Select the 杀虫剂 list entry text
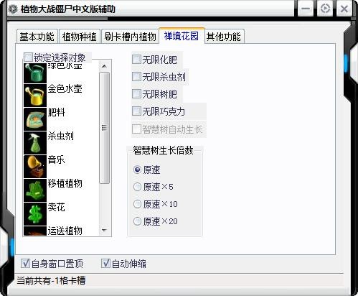 (x=60, y=136)
